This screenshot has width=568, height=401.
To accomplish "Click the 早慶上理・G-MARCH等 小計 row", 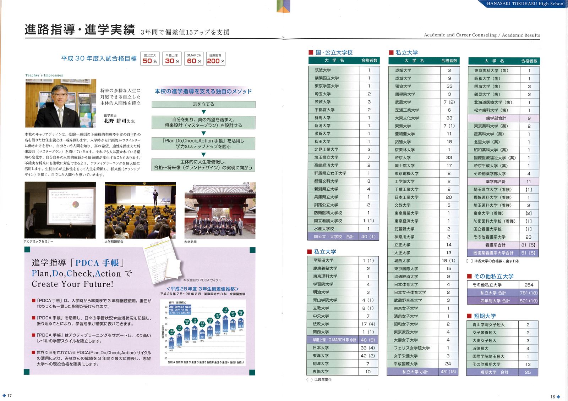I will (343, 340).
